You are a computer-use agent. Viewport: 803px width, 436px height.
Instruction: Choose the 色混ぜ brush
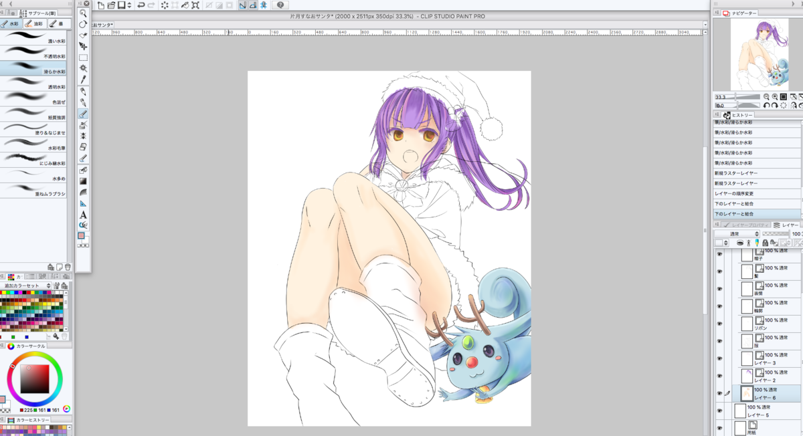[34, 98]
